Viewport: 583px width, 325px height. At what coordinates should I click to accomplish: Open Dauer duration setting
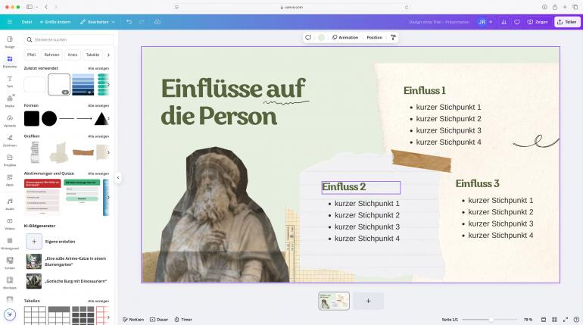pyautogui.click(x=159, y=320)
